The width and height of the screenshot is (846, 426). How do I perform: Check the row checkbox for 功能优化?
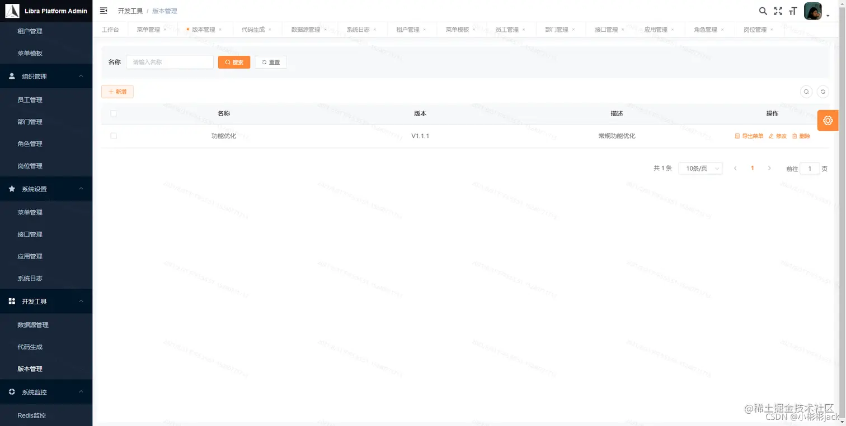click(x=114, y=136)
